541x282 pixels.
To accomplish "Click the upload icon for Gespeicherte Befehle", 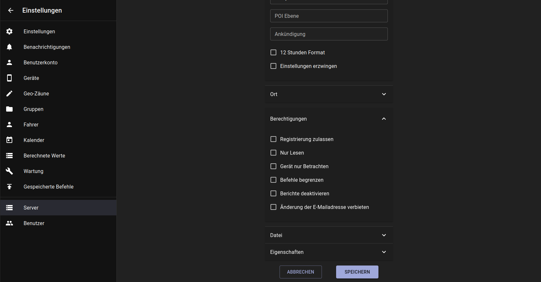I will pyautogui.click(x=9, y=187).
